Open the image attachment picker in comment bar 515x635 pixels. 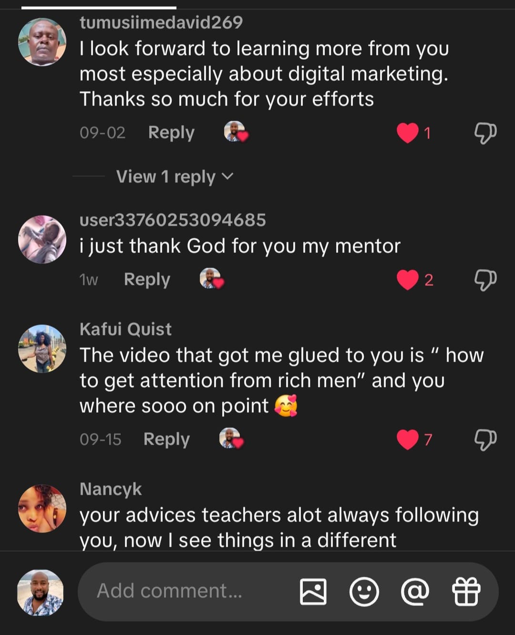click(313, 592)
